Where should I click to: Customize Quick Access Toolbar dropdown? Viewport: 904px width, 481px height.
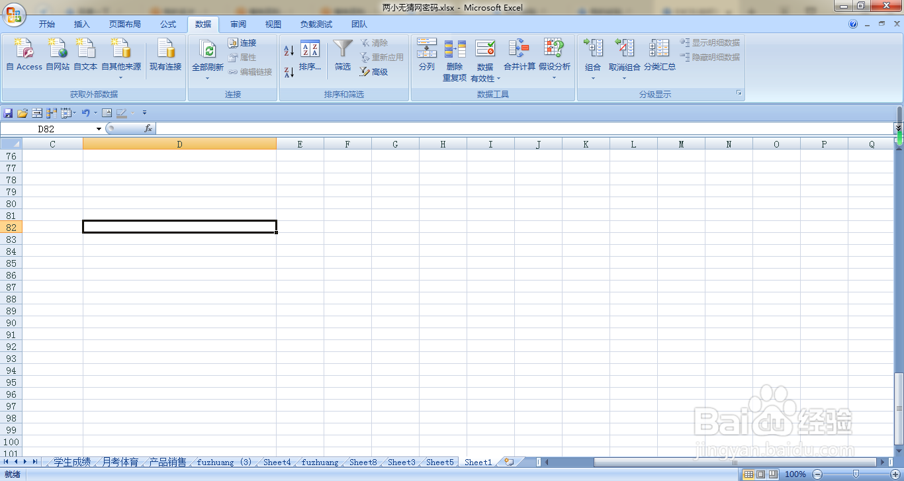pyautogui.click(x=144, y=113)
